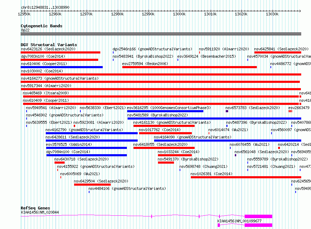Click nsv1033244 (Coe2014) label

(179, 152)
